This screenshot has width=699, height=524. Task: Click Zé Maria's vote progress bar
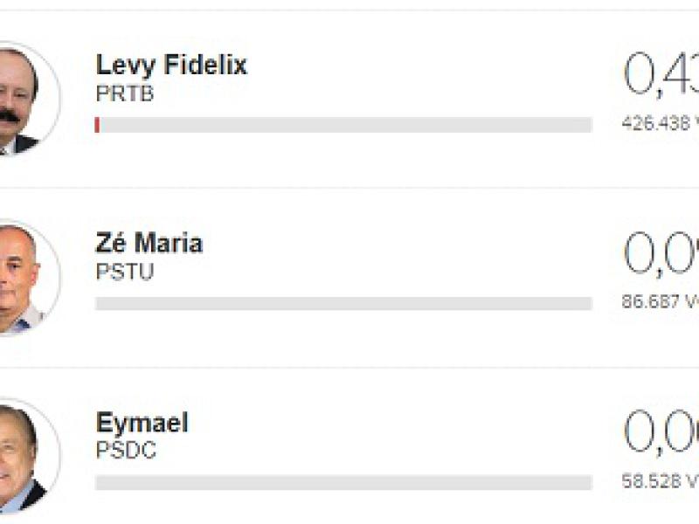click(x=343, y=304)
